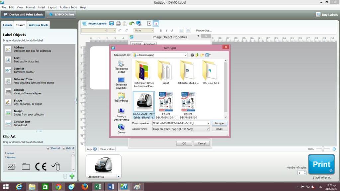This screenshot has width=340, height=191.
Task: Select the CE mark clip art
Action: (x=41, y=166)
